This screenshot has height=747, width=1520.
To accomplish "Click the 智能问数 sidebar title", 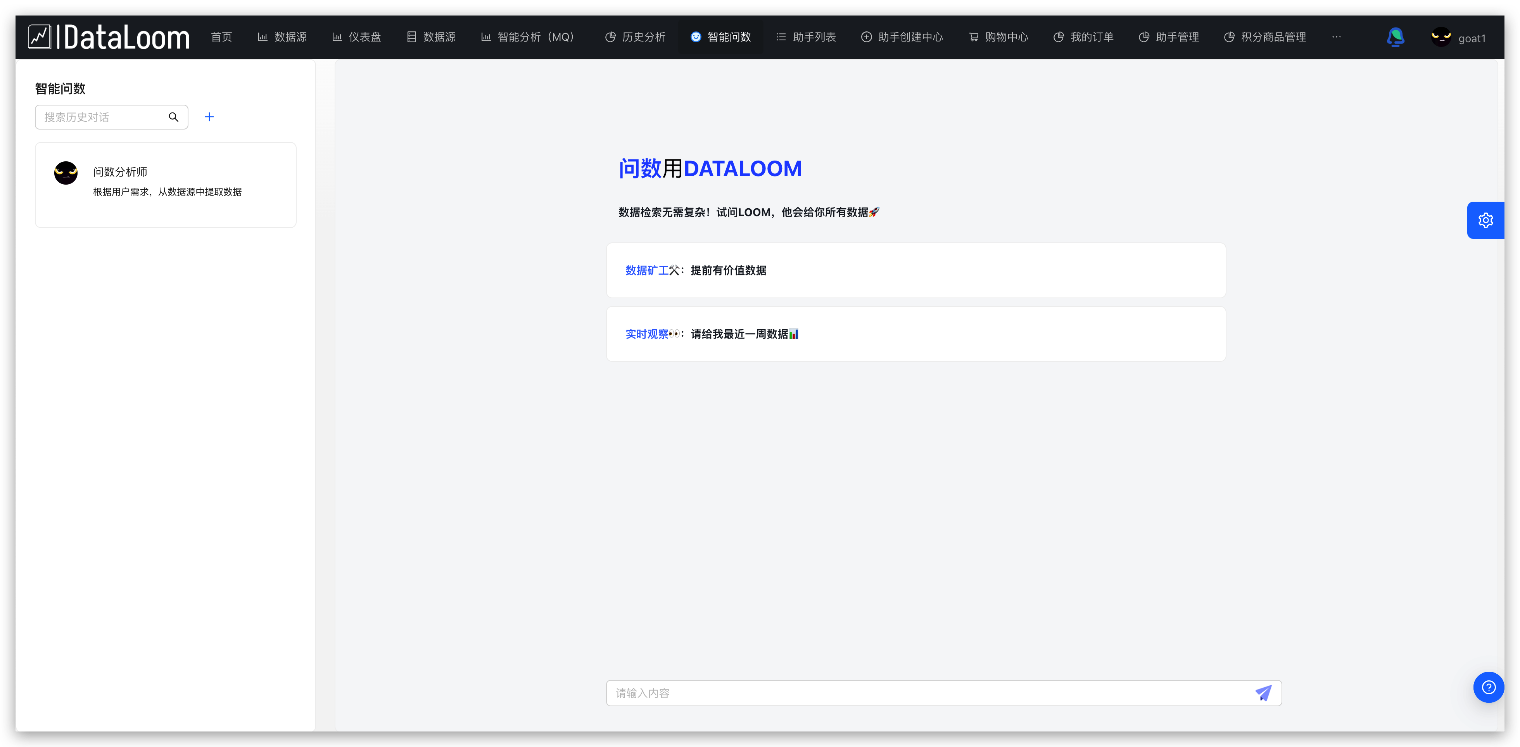I will pyautogui.click(x=60, y=89).
